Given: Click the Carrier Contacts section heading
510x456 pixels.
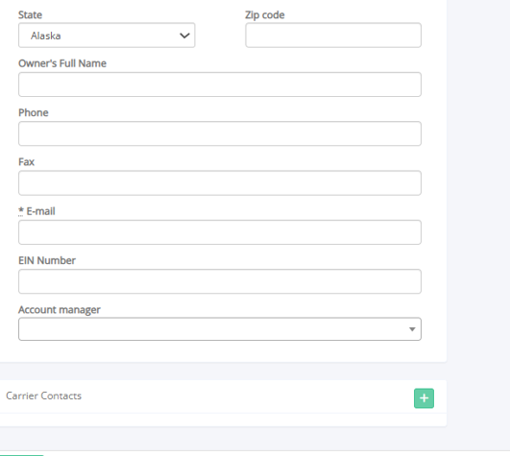Looking at the screenshot, I should tap(43, 396).
